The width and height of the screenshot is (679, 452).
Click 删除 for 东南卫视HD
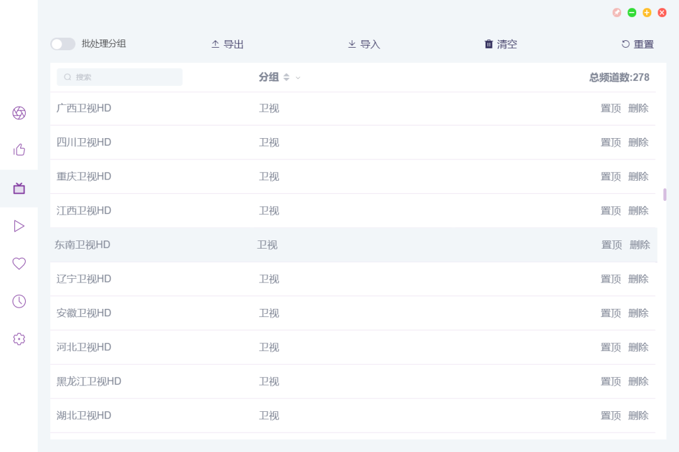click(640, 245)
